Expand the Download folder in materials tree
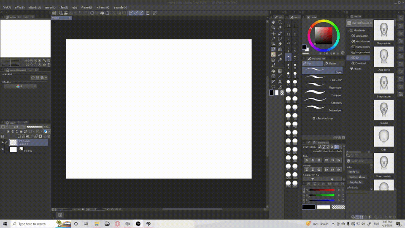Viewport: 405px width, 228px height. (x=351, y=63)
